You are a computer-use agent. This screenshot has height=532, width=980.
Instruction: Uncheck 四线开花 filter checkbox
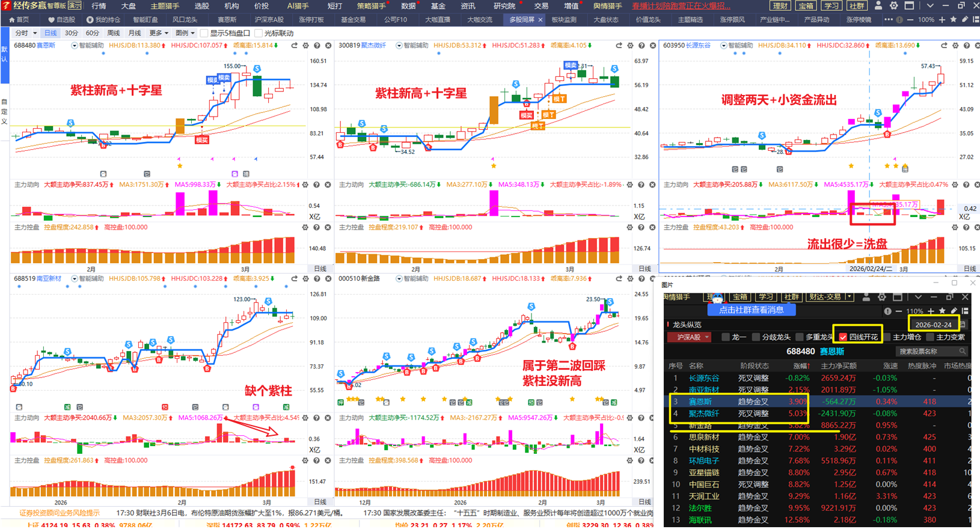click(843, 337)
